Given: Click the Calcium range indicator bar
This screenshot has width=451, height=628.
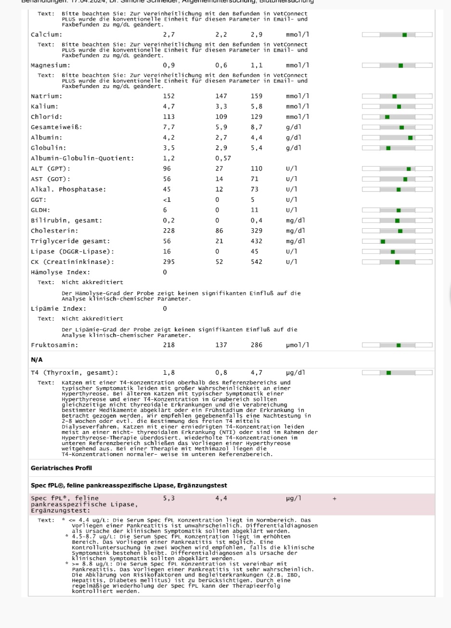Looking at the screenshot, I should (x=397, y=35).
